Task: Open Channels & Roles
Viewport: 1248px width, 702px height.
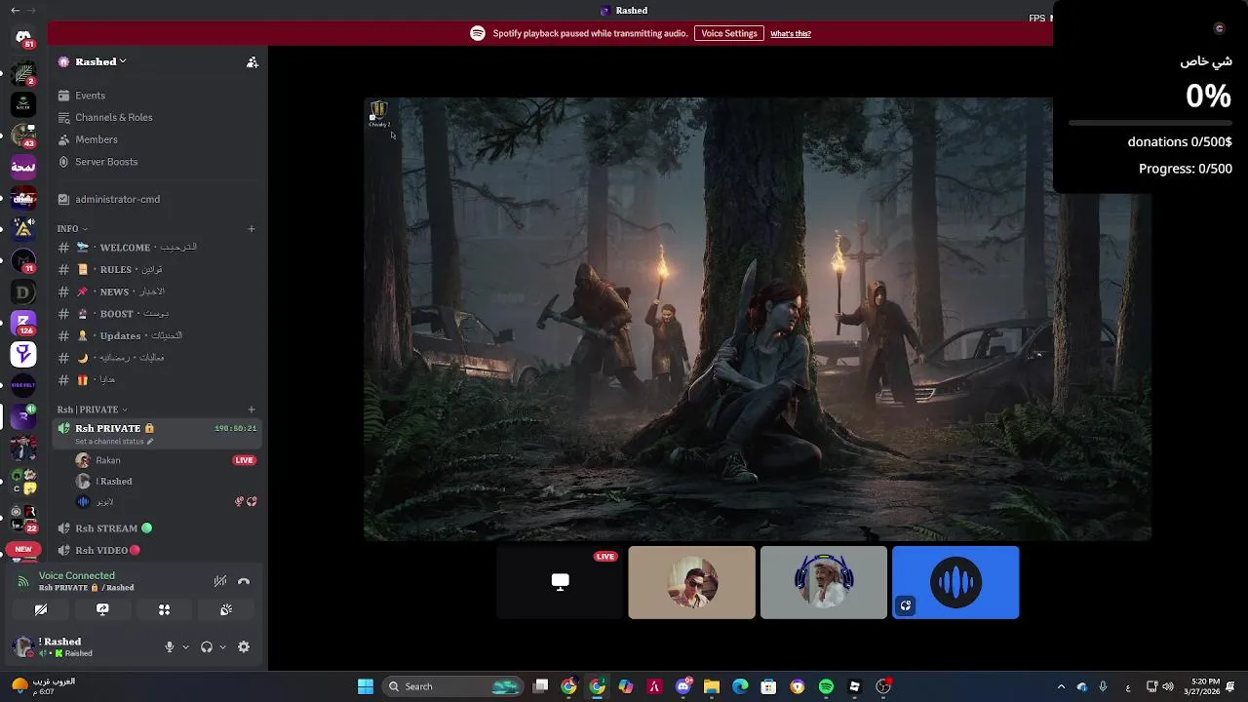Action: coord(158,117)
